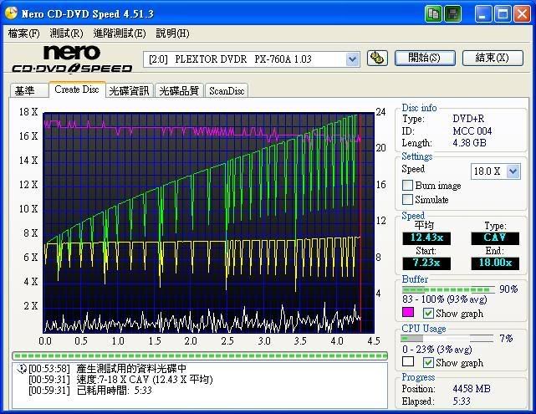Toggle Show graph under Buffer
The width and height of the screenshot is (536, 414).
point(428,313)
